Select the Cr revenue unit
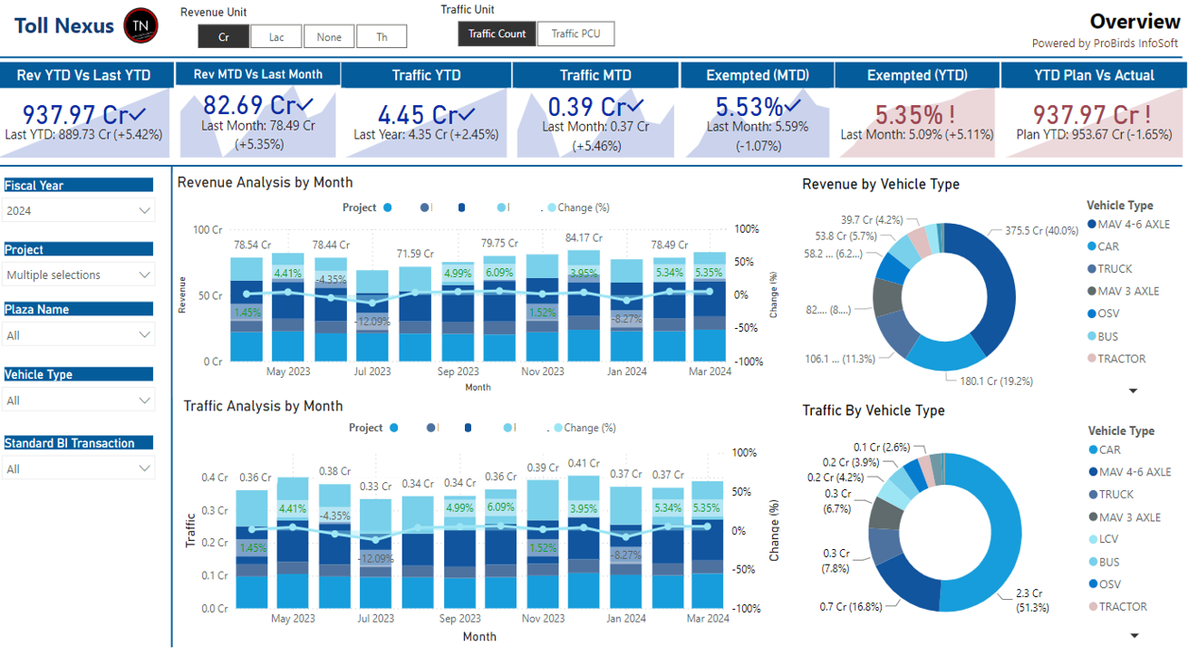This screenshot has width=1188, height=656. pyautogui.click(x=224, y=36)
